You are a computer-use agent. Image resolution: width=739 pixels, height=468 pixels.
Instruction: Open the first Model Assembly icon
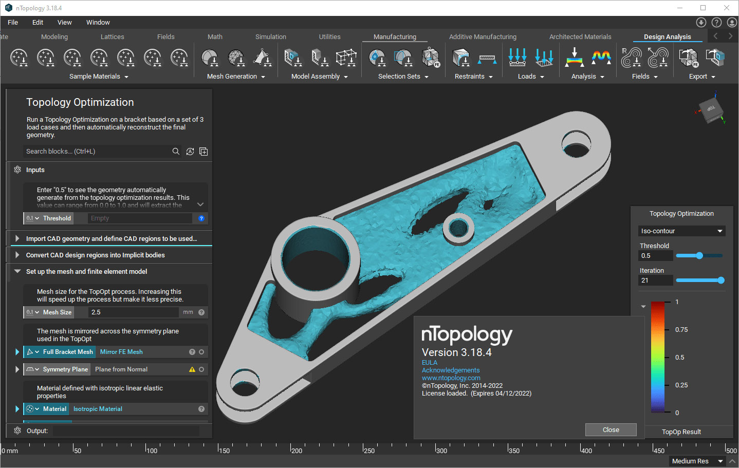tap(293, 58)
